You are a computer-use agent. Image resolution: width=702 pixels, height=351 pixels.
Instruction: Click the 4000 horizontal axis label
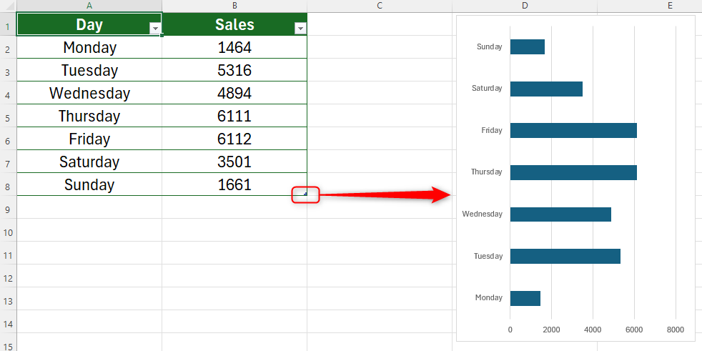[x=593, y=330]
